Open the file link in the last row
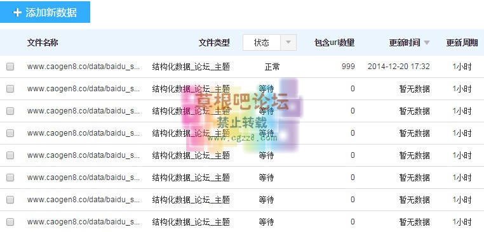Screen dimensions: 484x232 coord(84,222)
